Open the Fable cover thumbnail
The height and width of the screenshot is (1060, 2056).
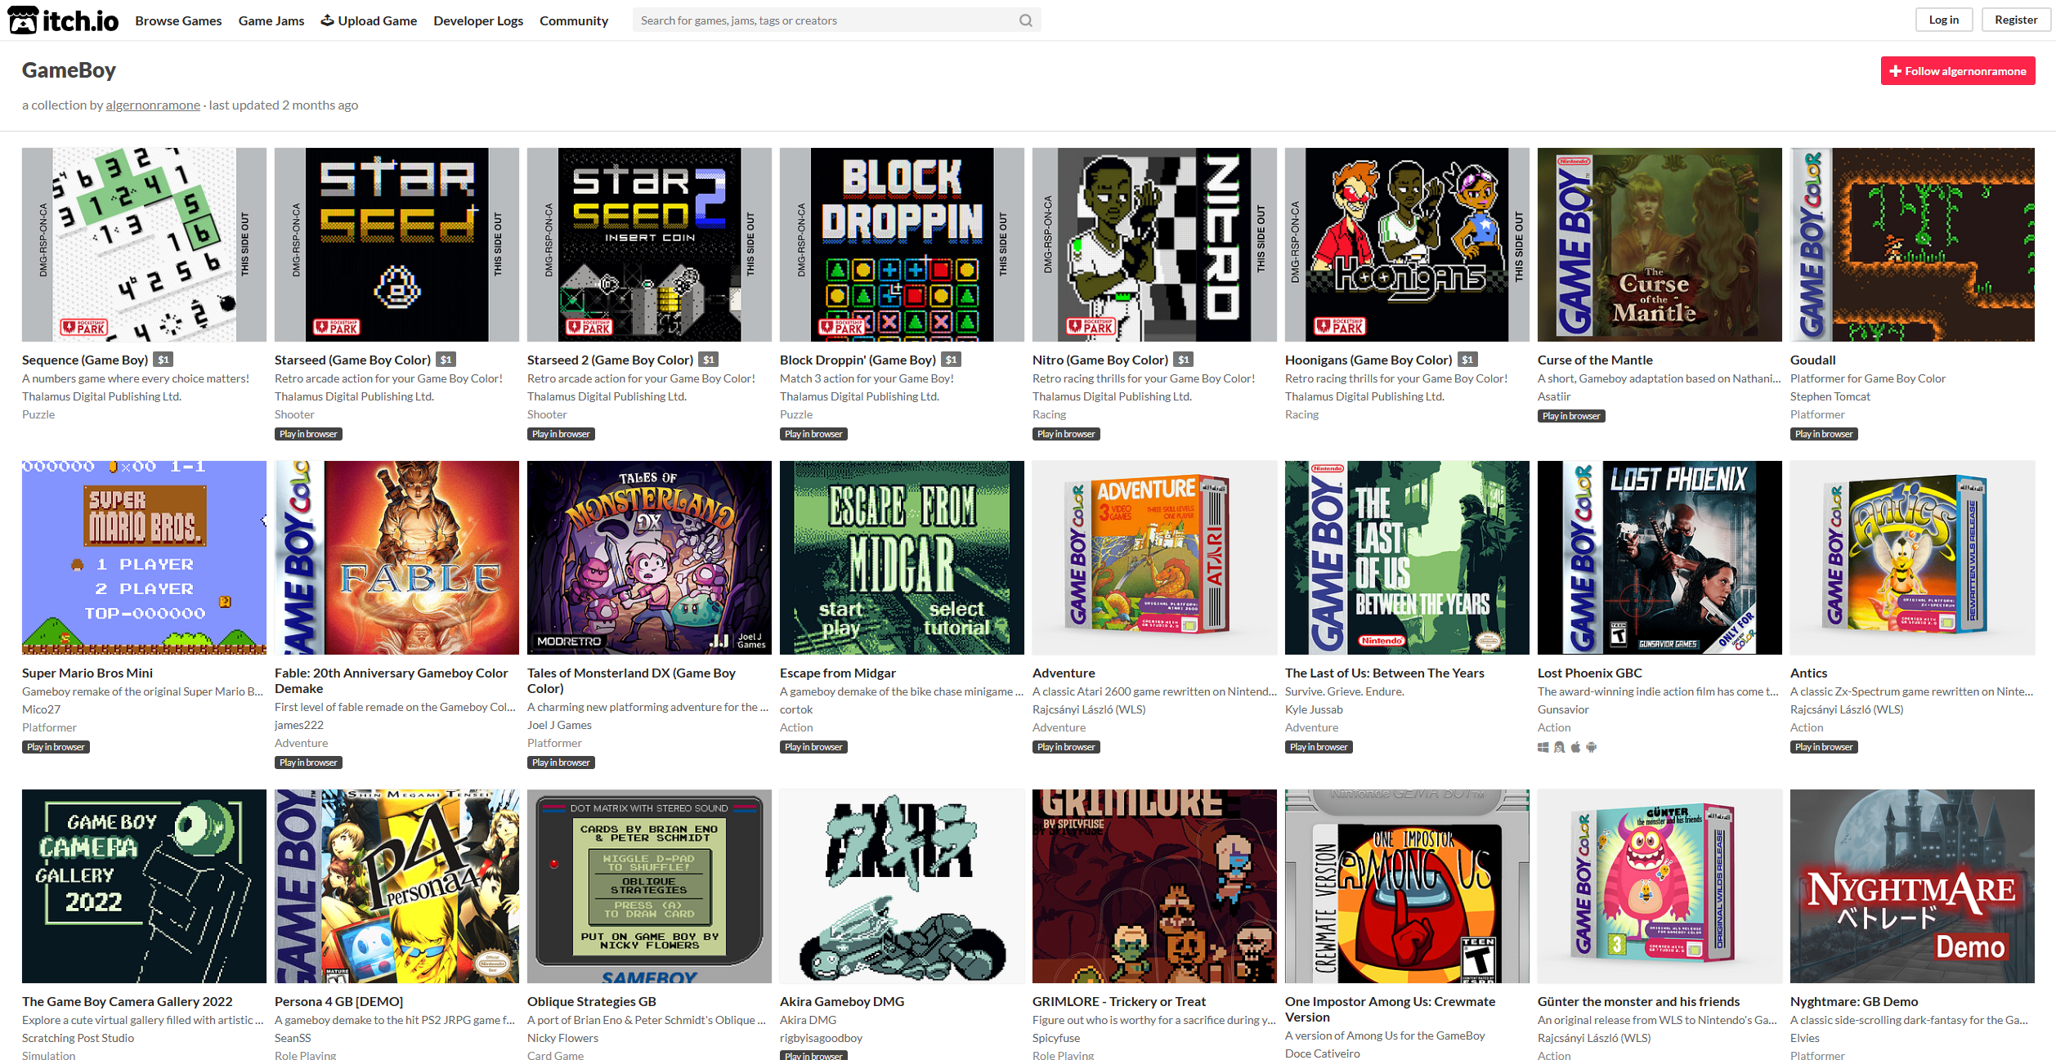(396, 557)
